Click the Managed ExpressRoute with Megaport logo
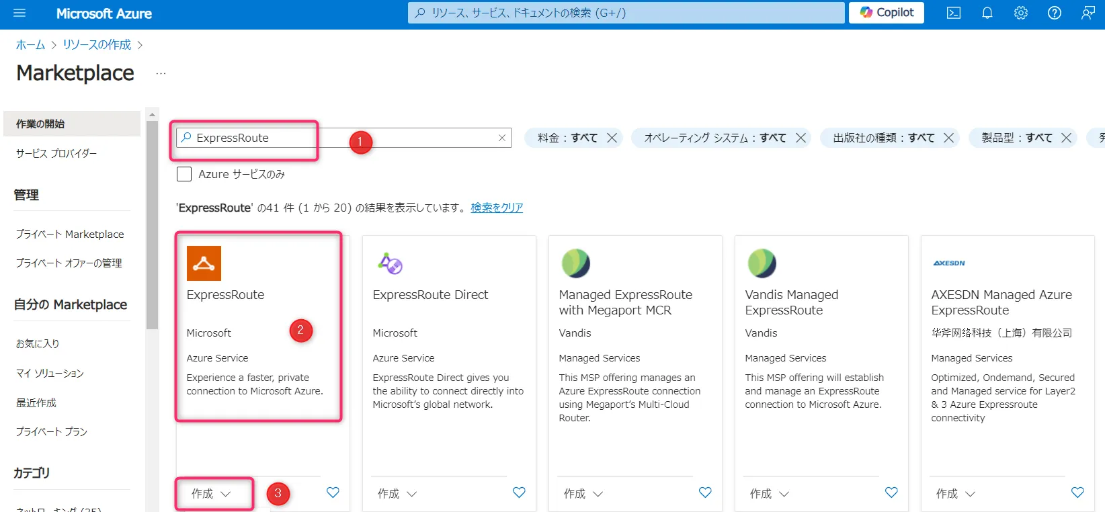This screenshot has width=1105, height=512. (x=576, y=263)
